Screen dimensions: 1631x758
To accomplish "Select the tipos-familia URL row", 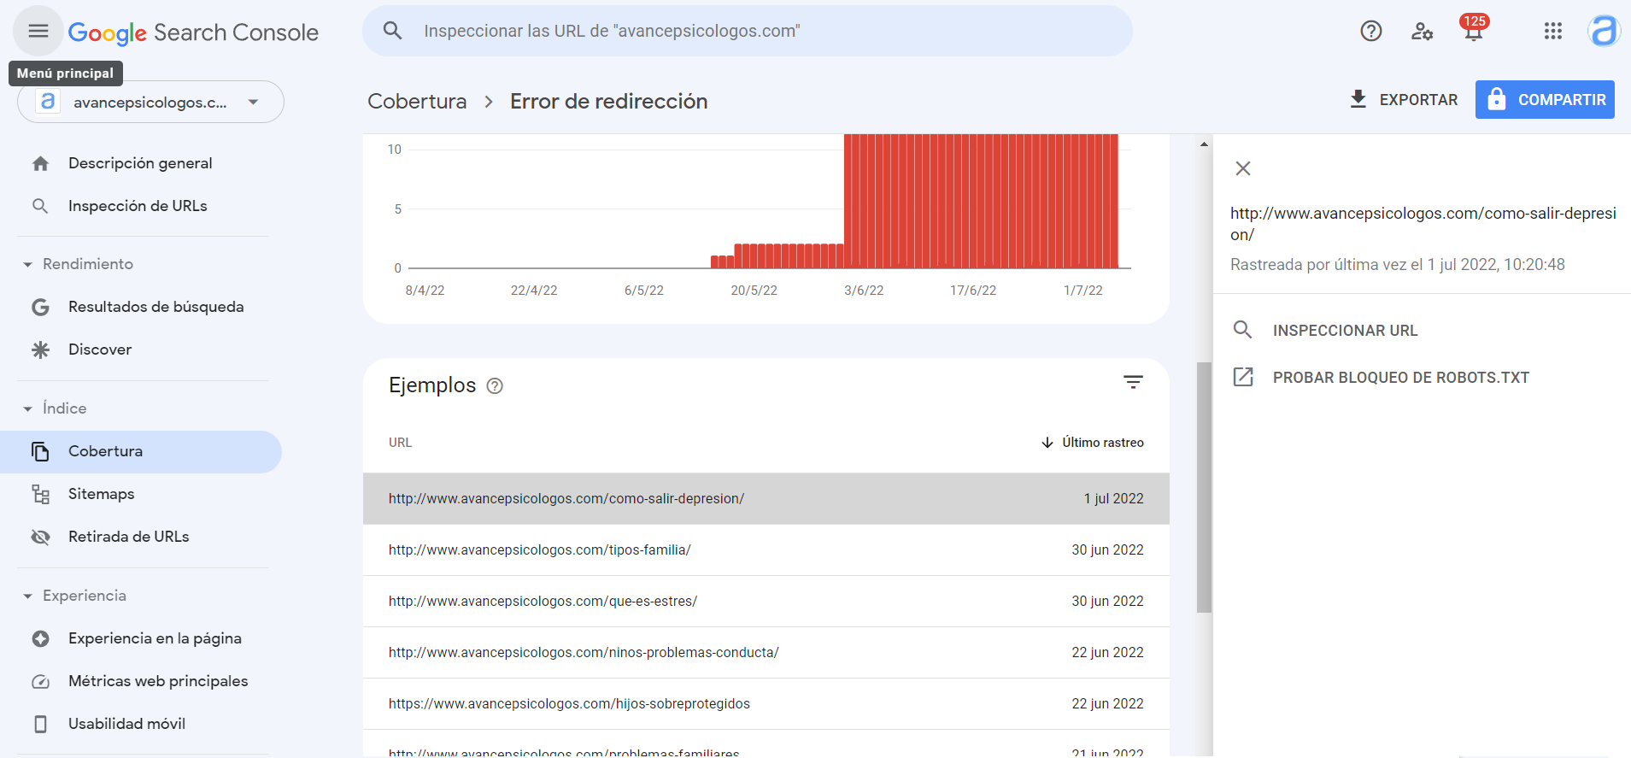I will click(766, 549).
